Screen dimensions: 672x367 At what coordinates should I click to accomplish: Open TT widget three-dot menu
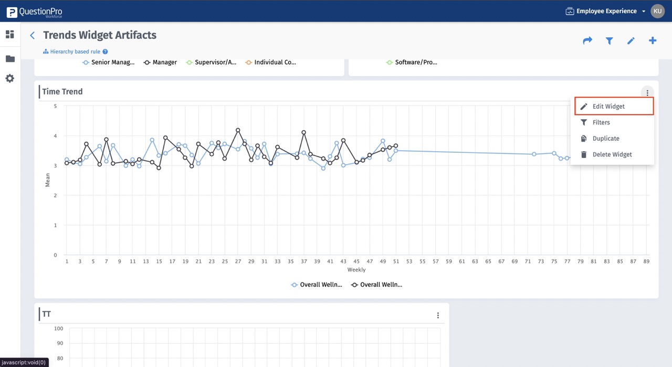click(438, 316)
